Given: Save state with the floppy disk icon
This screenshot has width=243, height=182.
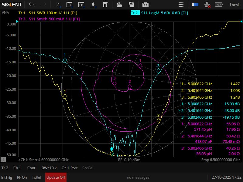Looking at the screenshot, I should pyautogui.click(x=131, y=5).
